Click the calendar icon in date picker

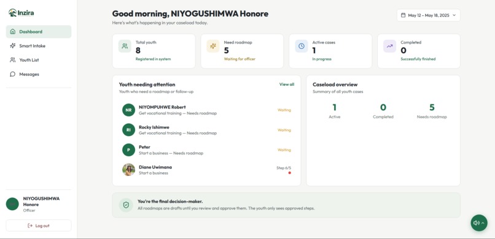pos(403,15)
